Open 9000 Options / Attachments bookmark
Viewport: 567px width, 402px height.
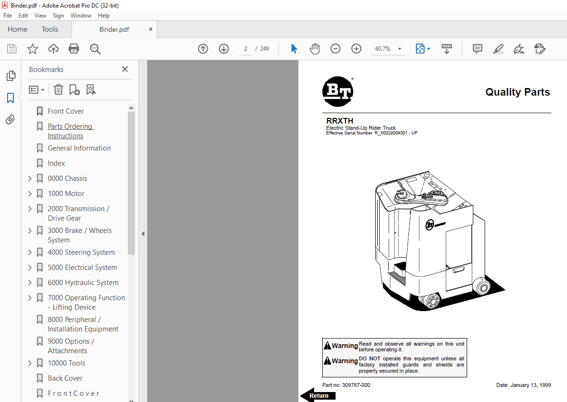tap(71, 346)
